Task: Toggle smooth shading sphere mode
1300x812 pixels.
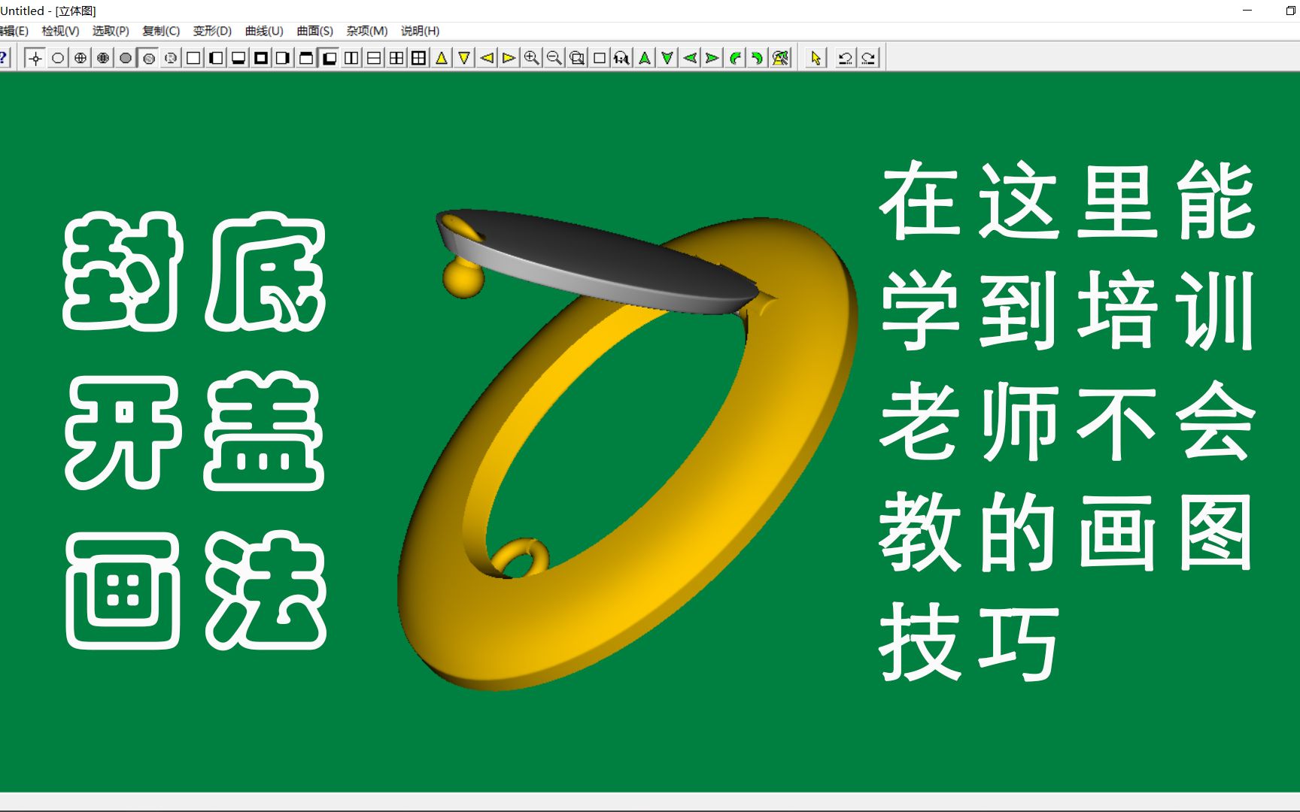Action: (148, 57)
